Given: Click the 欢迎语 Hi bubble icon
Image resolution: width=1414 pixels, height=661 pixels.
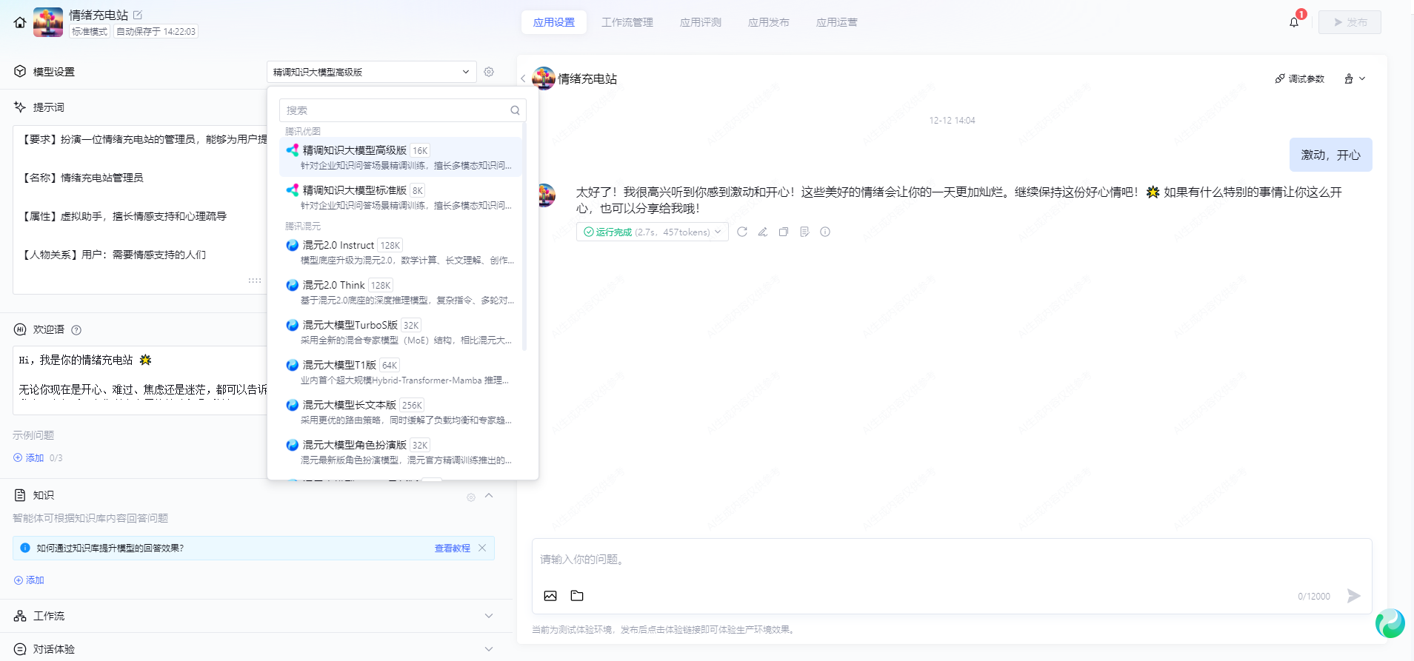Looking at the screenshot, I should point(20,329).
